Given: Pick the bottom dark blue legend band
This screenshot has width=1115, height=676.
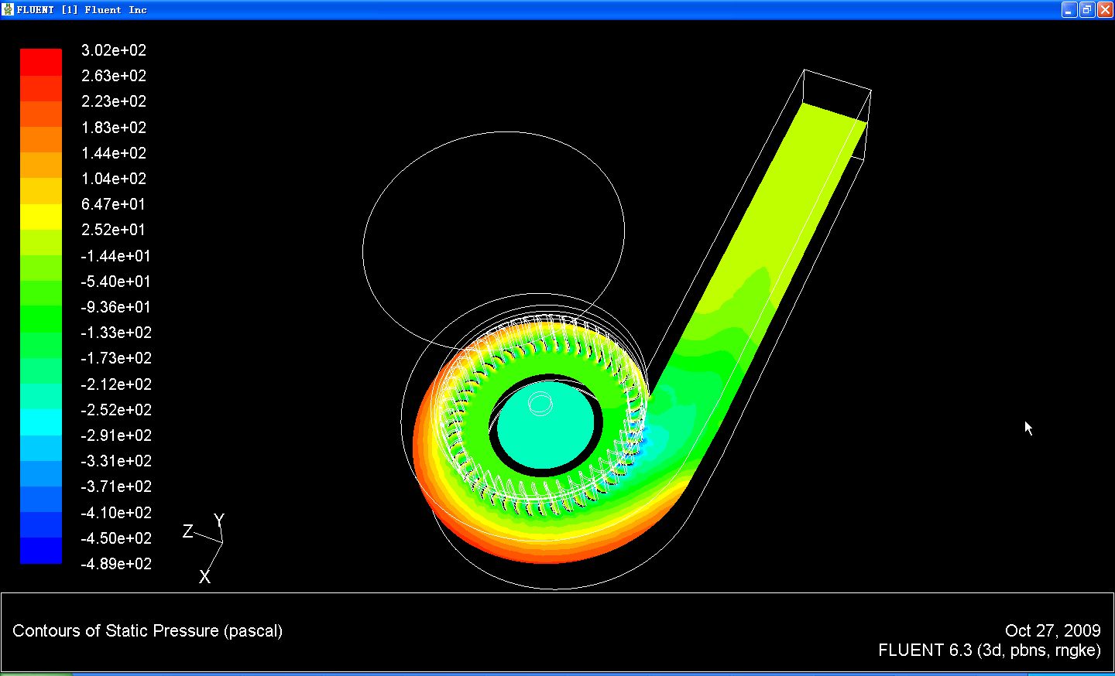Looking at the screenshot, I should (x=41, y=551).
